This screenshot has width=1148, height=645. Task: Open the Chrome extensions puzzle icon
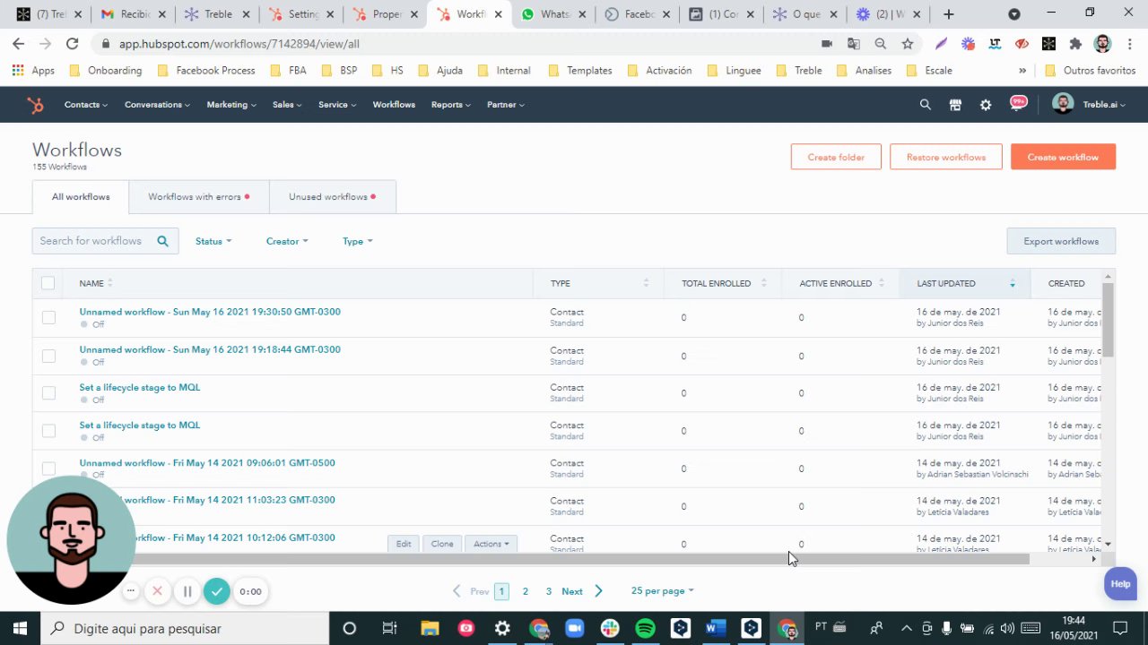[x=1075, y=44]
